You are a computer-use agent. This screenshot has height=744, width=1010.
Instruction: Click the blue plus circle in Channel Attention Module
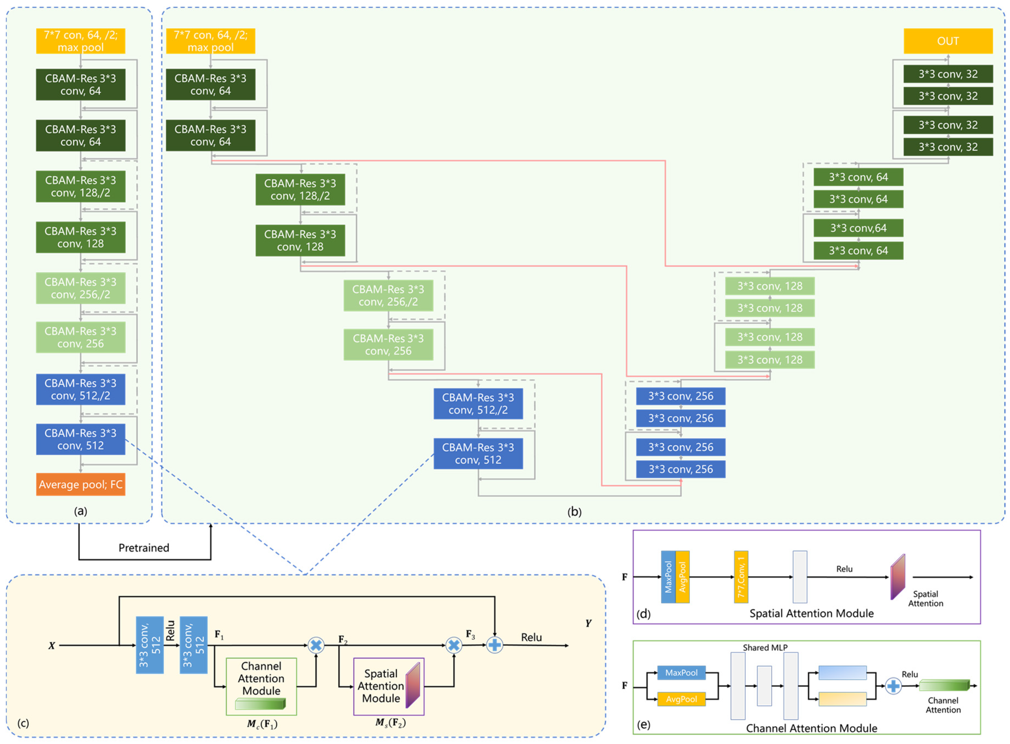point(893,686)
